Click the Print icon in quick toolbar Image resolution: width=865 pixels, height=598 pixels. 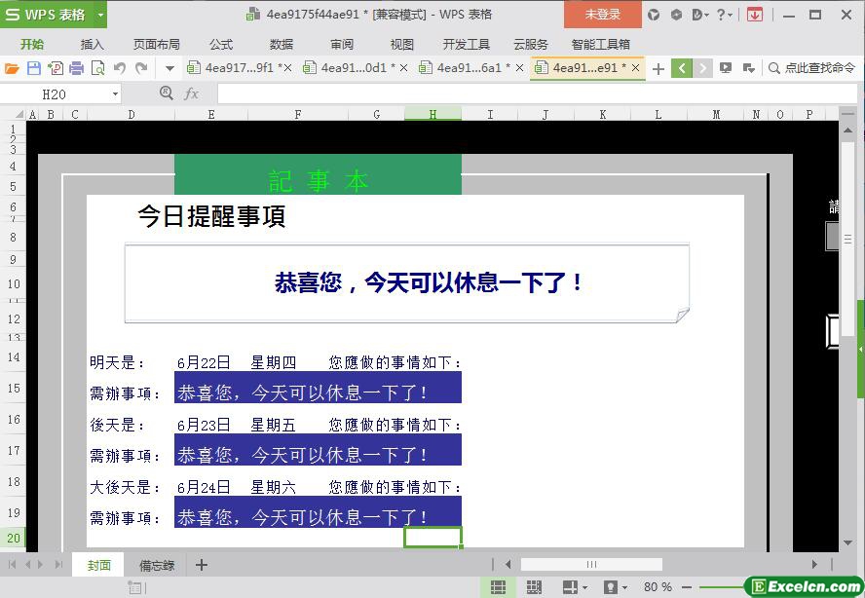click(77, 68)
